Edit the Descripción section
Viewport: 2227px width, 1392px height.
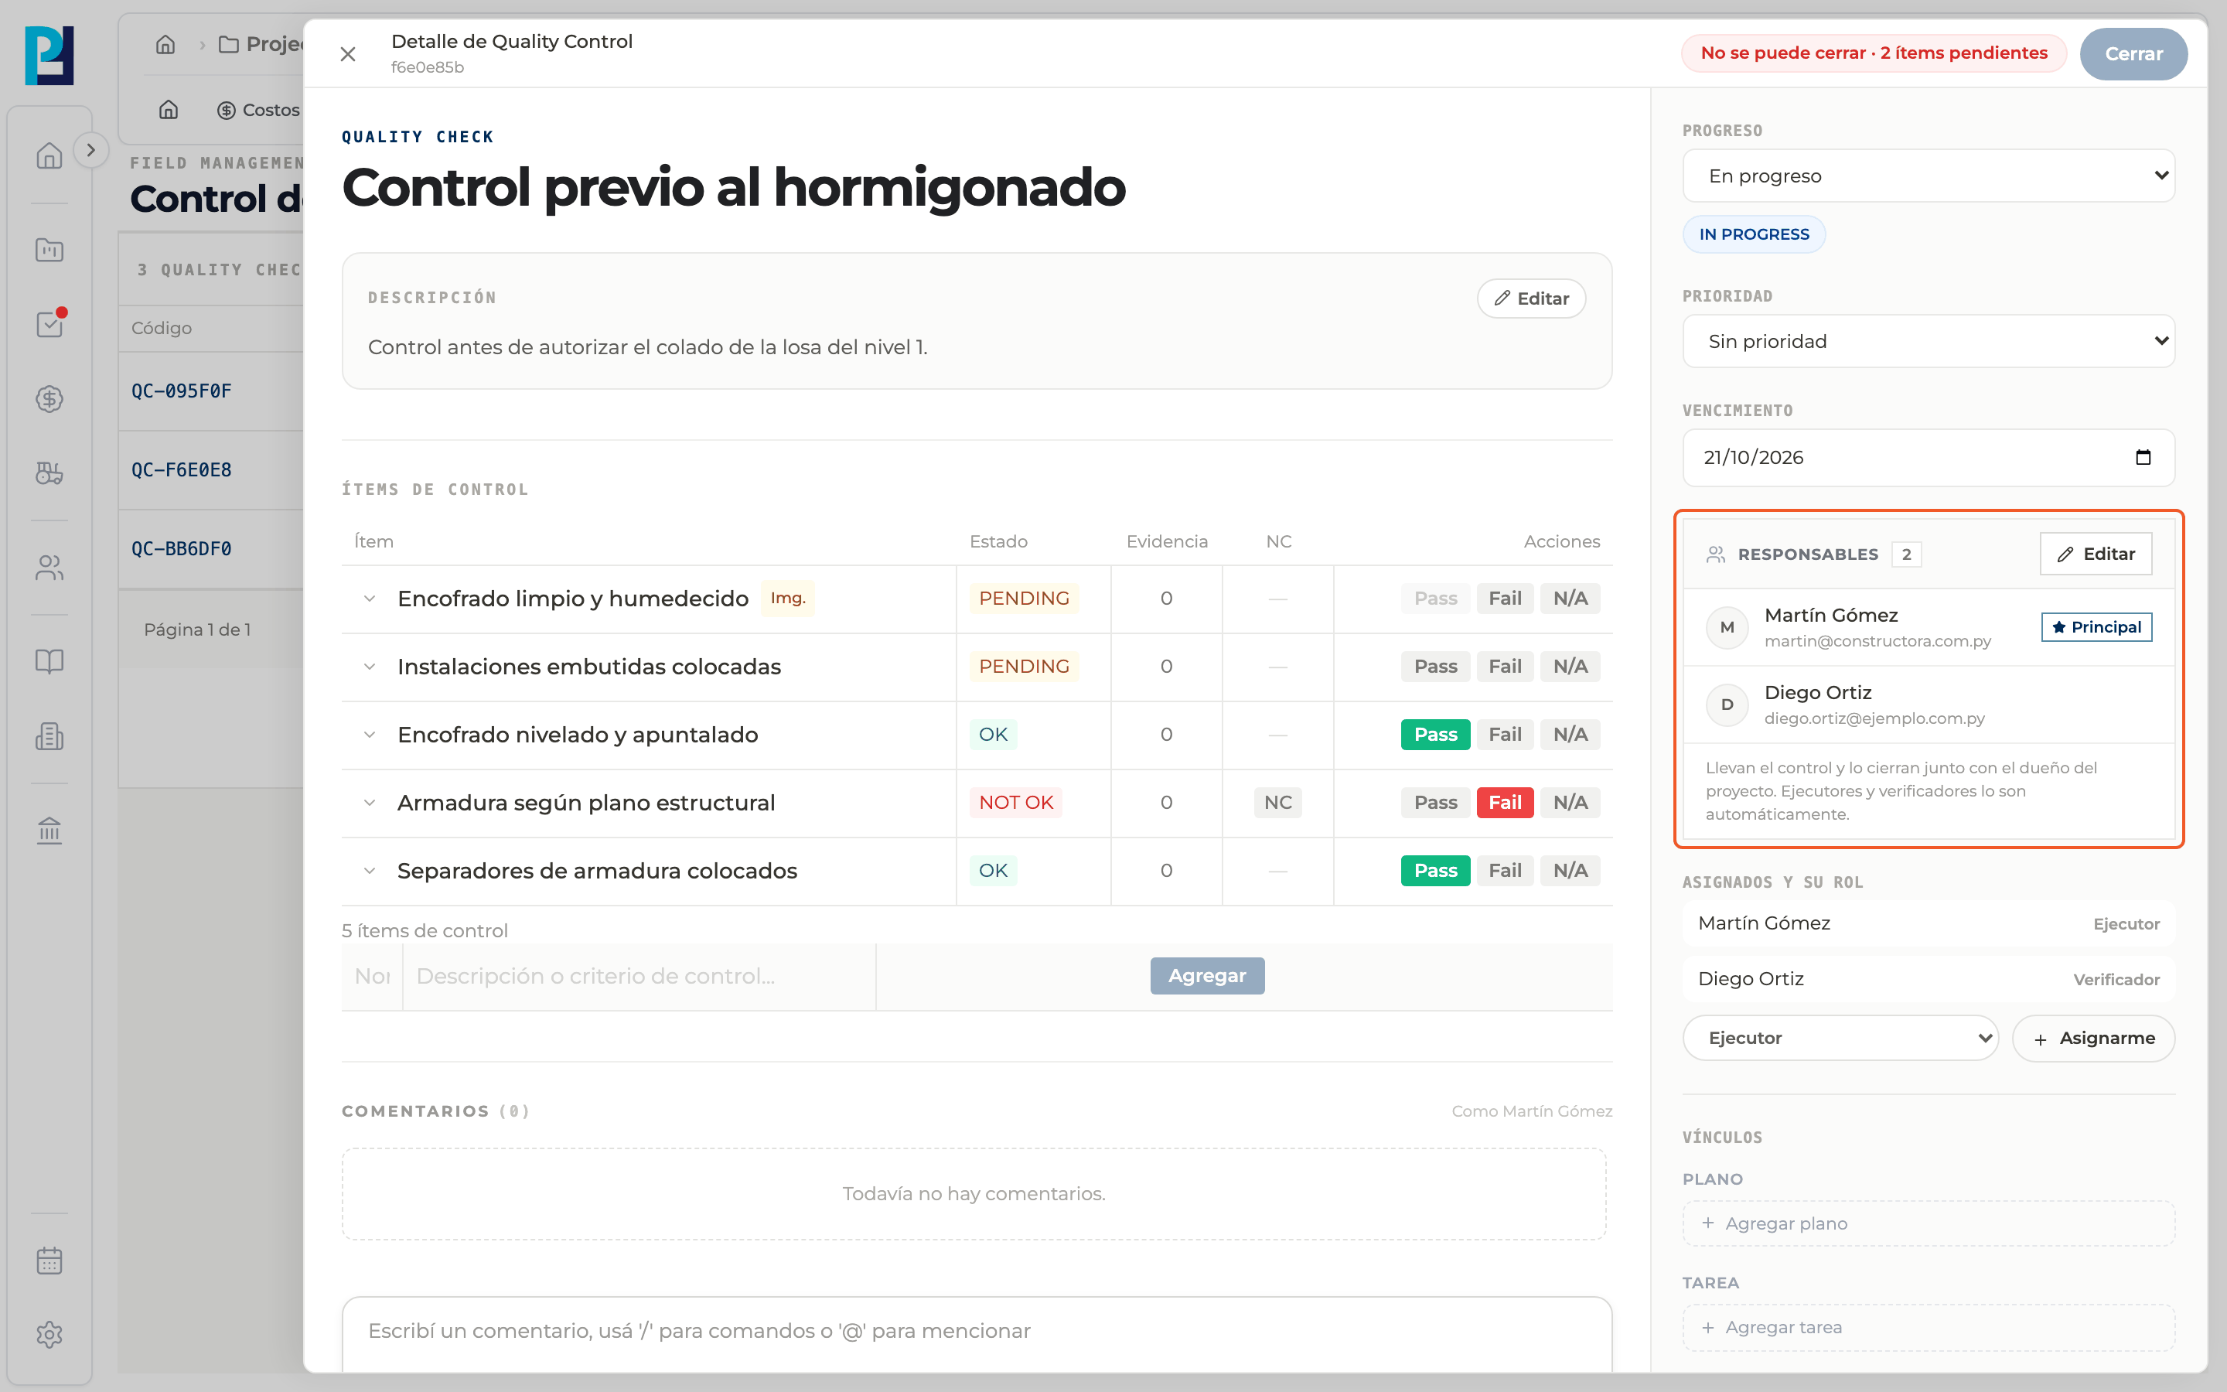1531,299
